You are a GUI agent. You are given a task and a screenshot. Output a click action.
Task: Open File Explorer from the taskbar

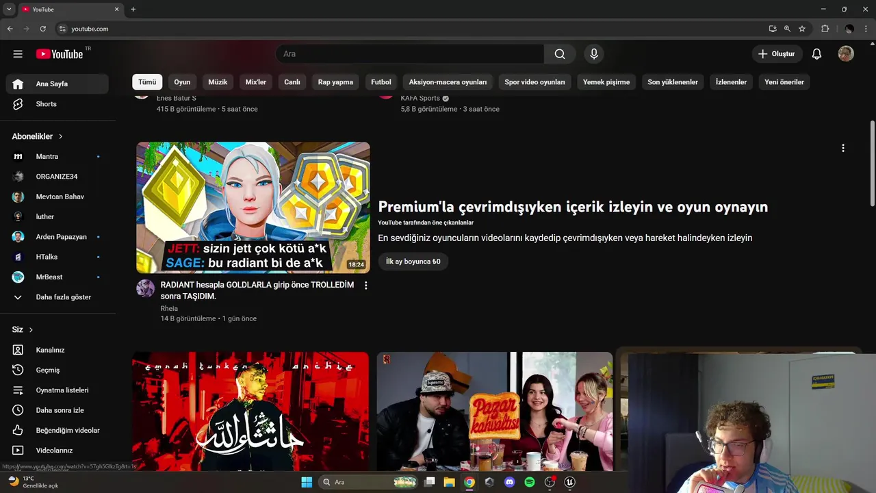pyautogui.click(x=449, y=482)
